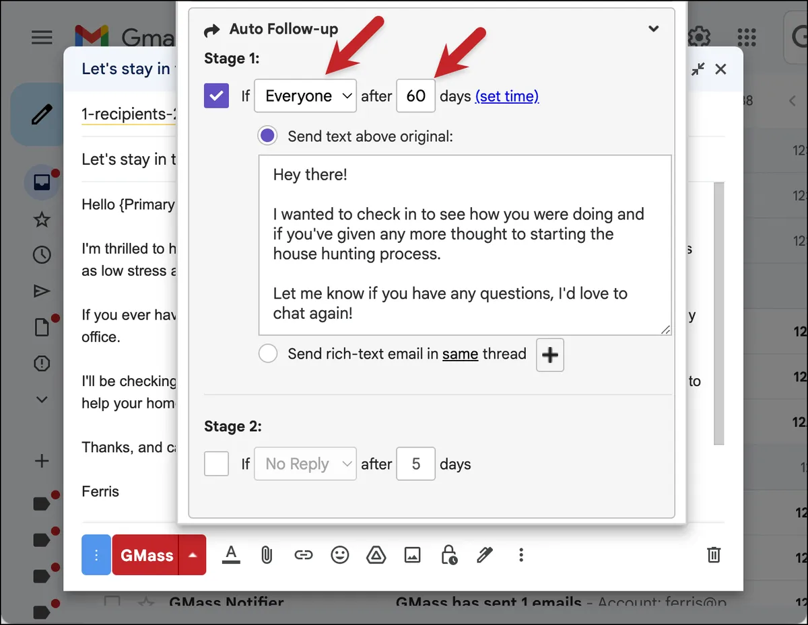
Task: Click the recipients field in compose
Action: point(129,114)
